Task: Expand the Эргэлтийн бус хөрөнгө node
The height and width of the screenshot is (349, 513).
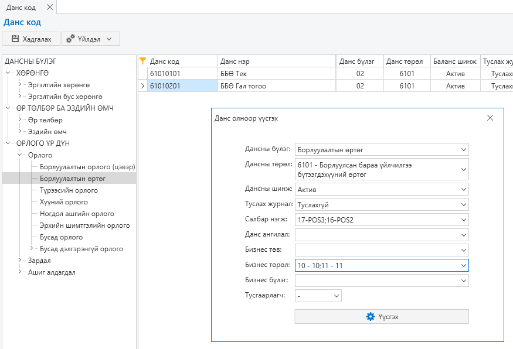Action: tap(19, 96)
